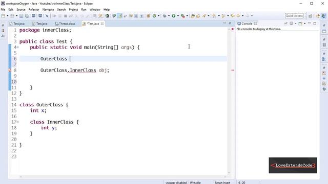328x184 pixels.
Task: Click the Debug bug icon
Action: click(x=165, y=16)
